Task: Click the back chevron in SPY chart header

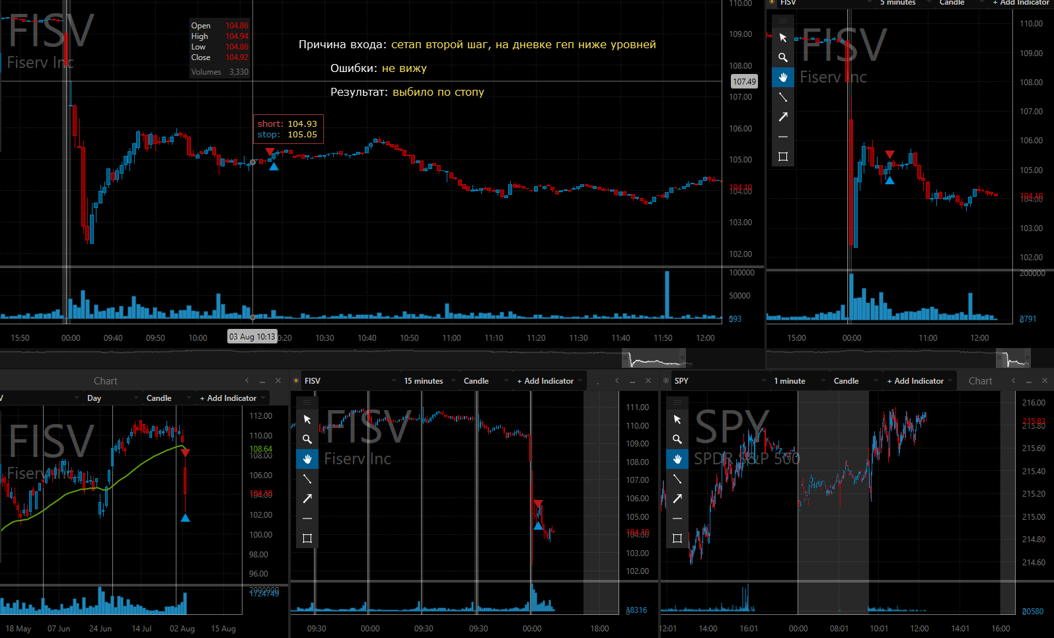Action: point(1014,380)
